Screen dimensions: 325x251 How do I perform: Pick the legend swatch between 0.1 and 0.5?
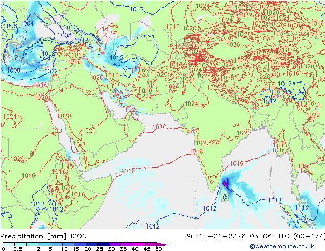[9, 244]
